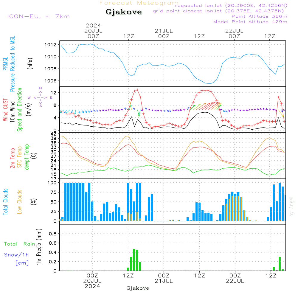Select the bold Gjakove title at the top
The image size is (298, 298).
click(124, 12)
